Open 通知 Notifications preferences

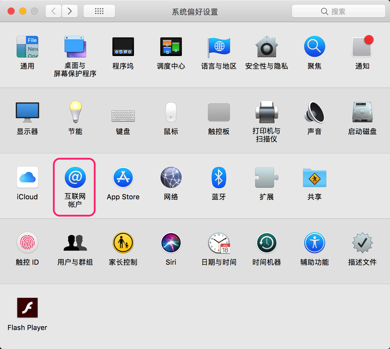pos(362,47)
